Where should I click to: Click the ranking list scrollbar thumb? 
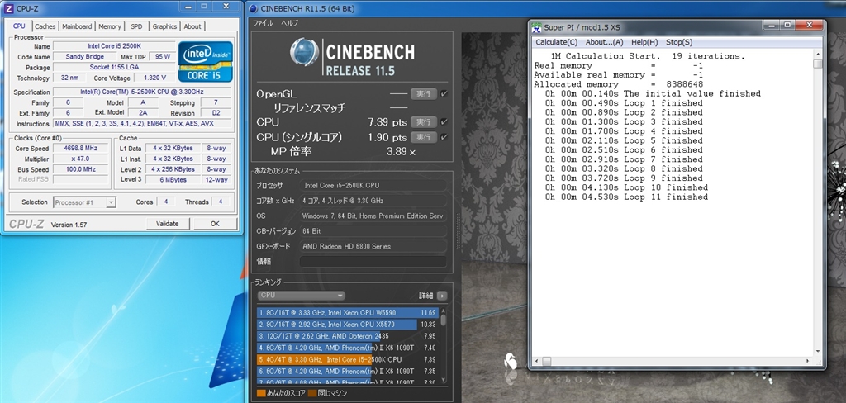click(444, 320)
